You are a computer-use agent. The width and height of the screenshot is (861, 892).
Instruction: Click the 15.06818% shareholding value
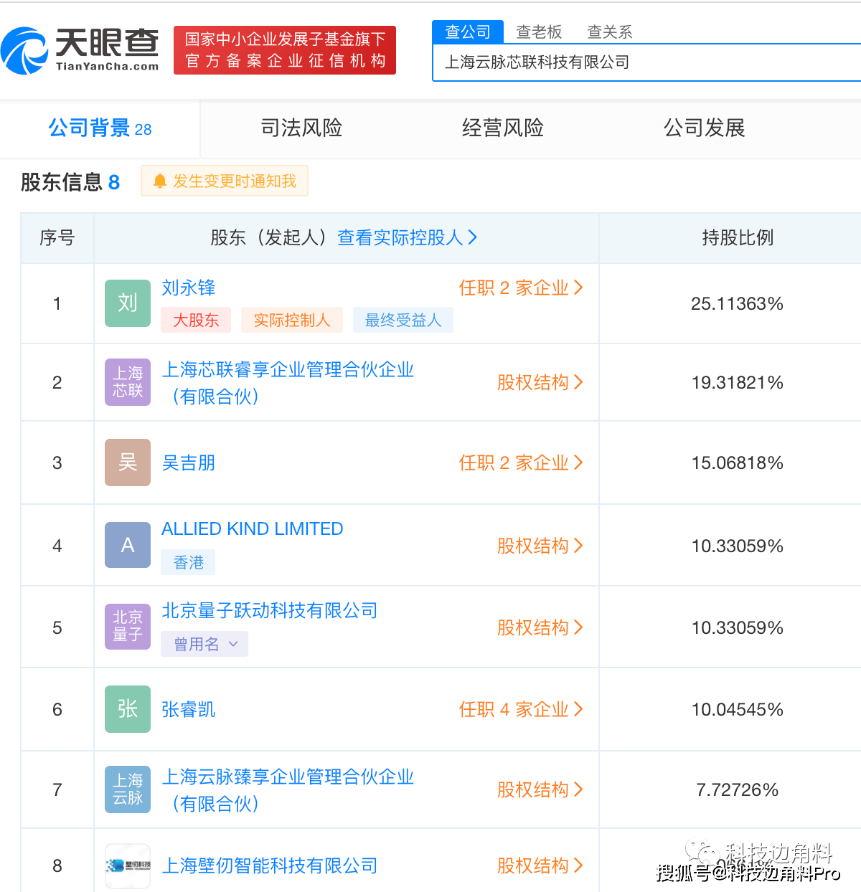click(x=737, y=462)
